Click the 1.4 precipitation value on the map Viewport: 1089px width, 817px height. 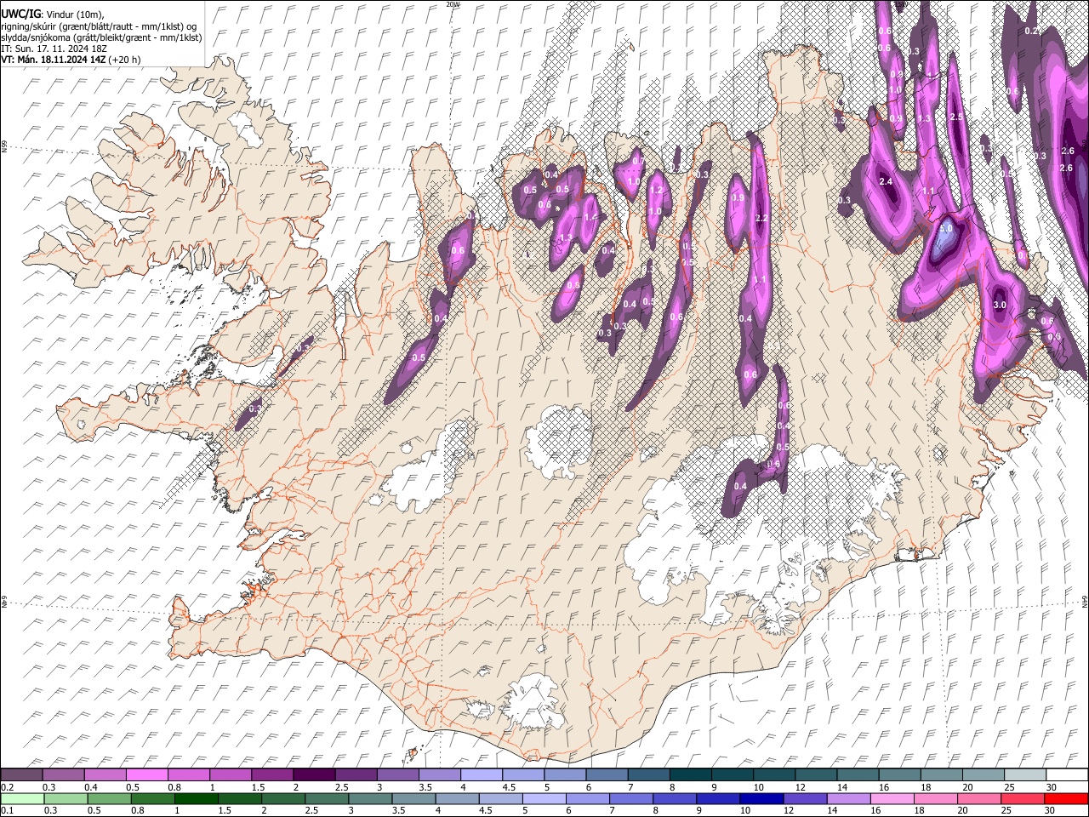tap(590, 217)
